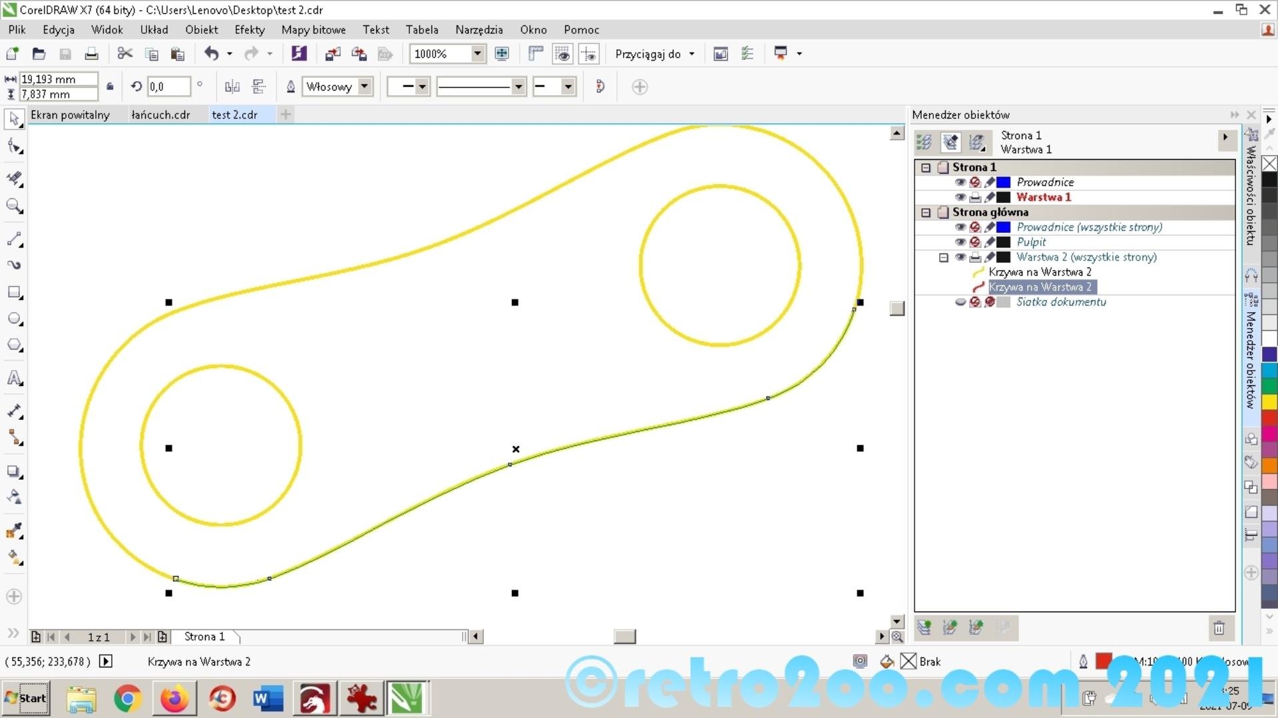This screenshot has width=1278, height=718.
Task: Toggle visibility of Siatka dokumentu layer
Action: click(x=960, y=302)
